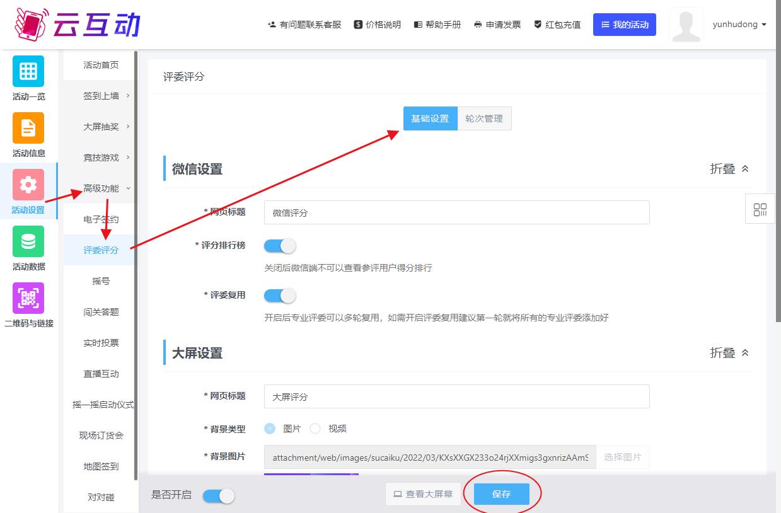Open the 活动数据 database icon
This screenshot has width=781, height=513.
(28, 241)
